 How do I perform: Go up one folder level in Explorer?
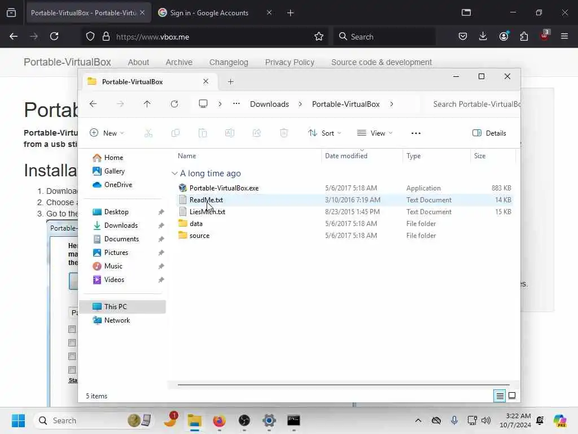tap(147, 104)
